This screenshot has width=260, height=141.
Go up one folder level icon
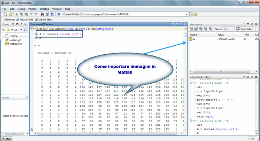[x=195, y=14]
